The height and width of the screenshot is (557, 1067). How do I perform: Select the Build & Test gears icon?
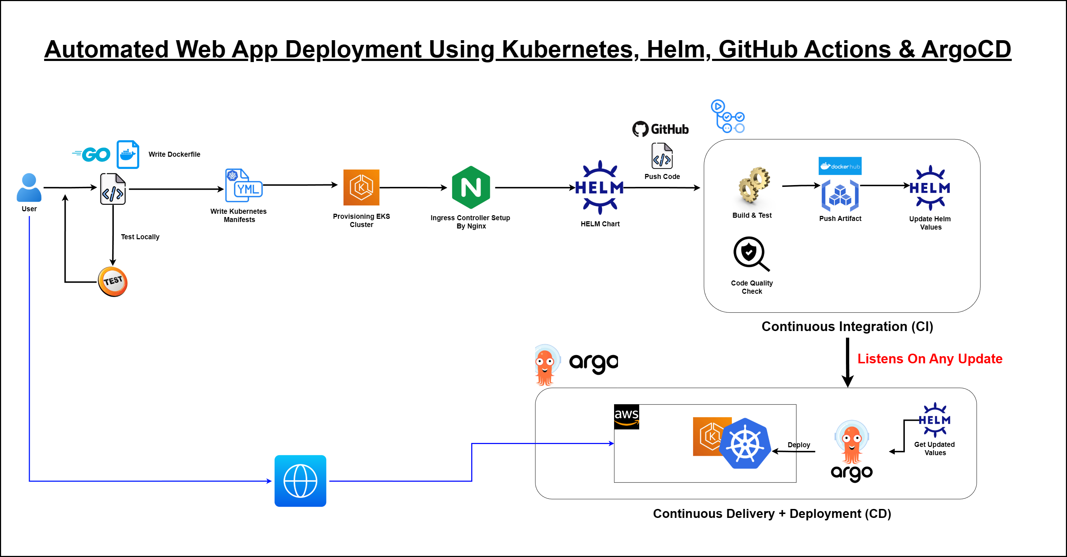point(754,185)
